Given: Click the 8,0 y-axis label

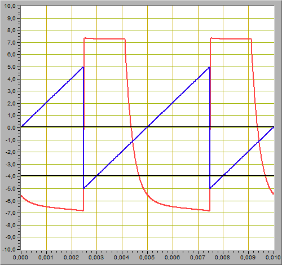Looking at the screenshot, I should click(x=11, y=30).
